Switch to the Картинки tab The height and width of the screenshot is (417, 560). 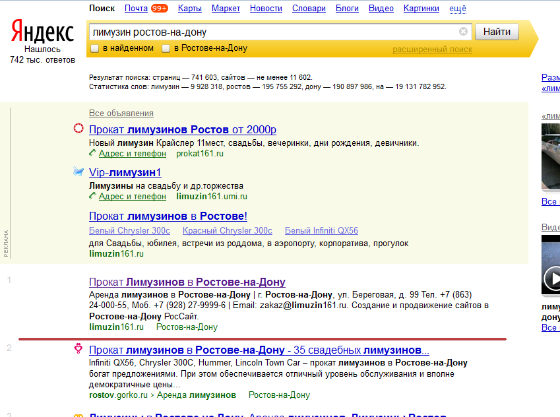pos(421,8)
